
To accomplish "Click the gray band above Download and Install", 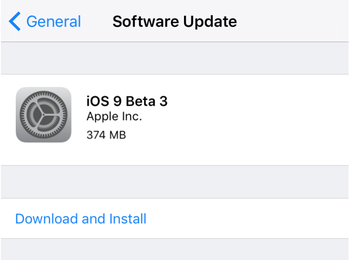I will [x=174, y=182].
